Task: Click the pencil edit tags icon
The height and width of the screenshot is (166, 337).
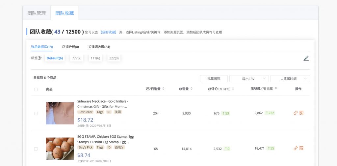Action: click(x=306, y=59)
